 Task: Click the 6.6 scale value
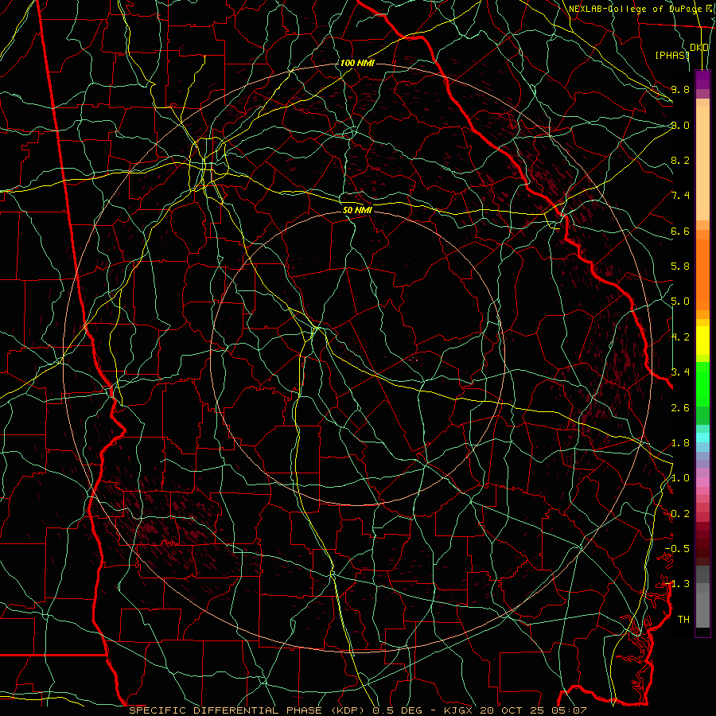680,231
